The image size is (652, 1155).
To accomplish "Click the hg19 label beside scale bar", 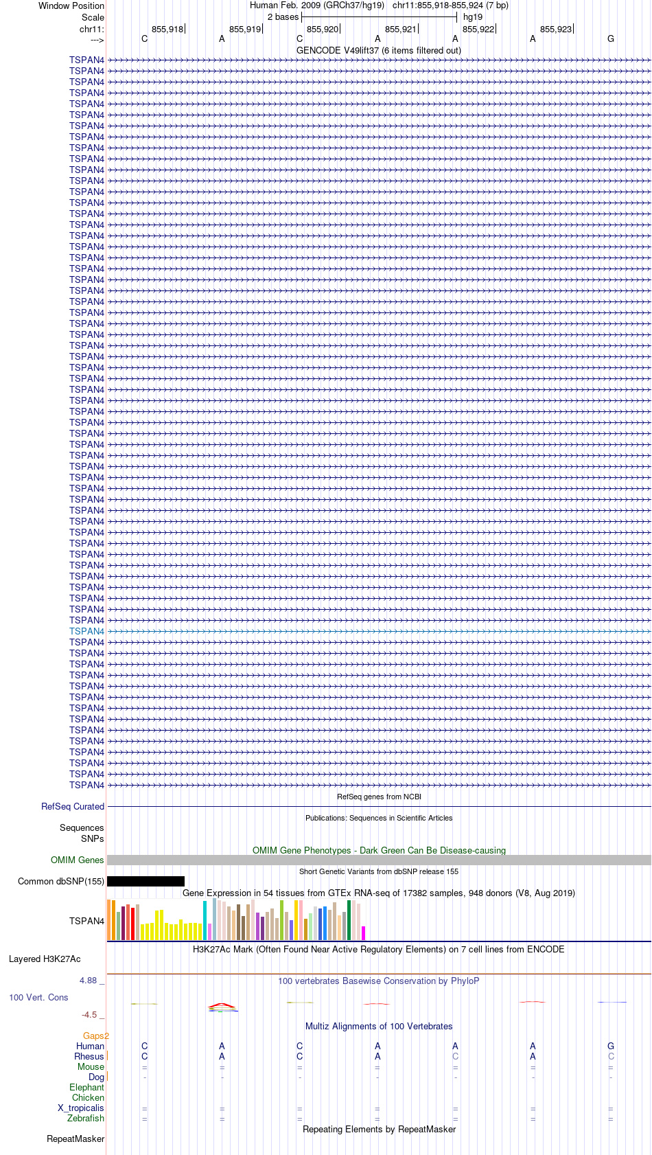I will point(473,16).
